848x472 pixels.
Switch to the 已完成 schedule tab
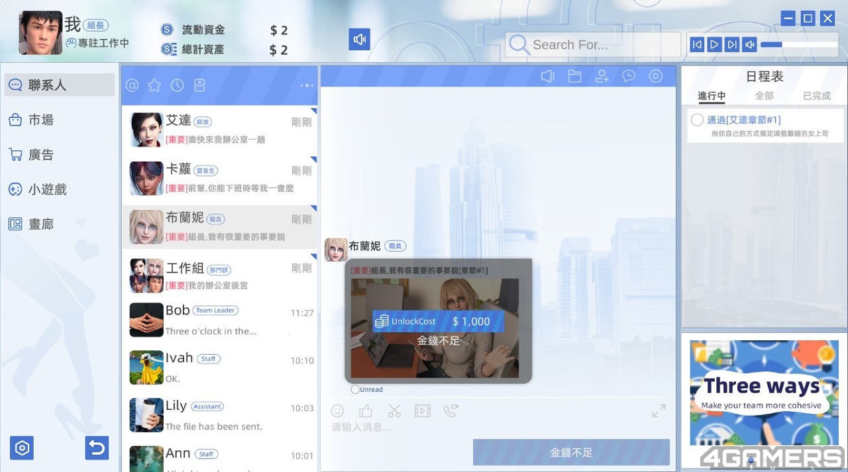(x=816, y=96)
